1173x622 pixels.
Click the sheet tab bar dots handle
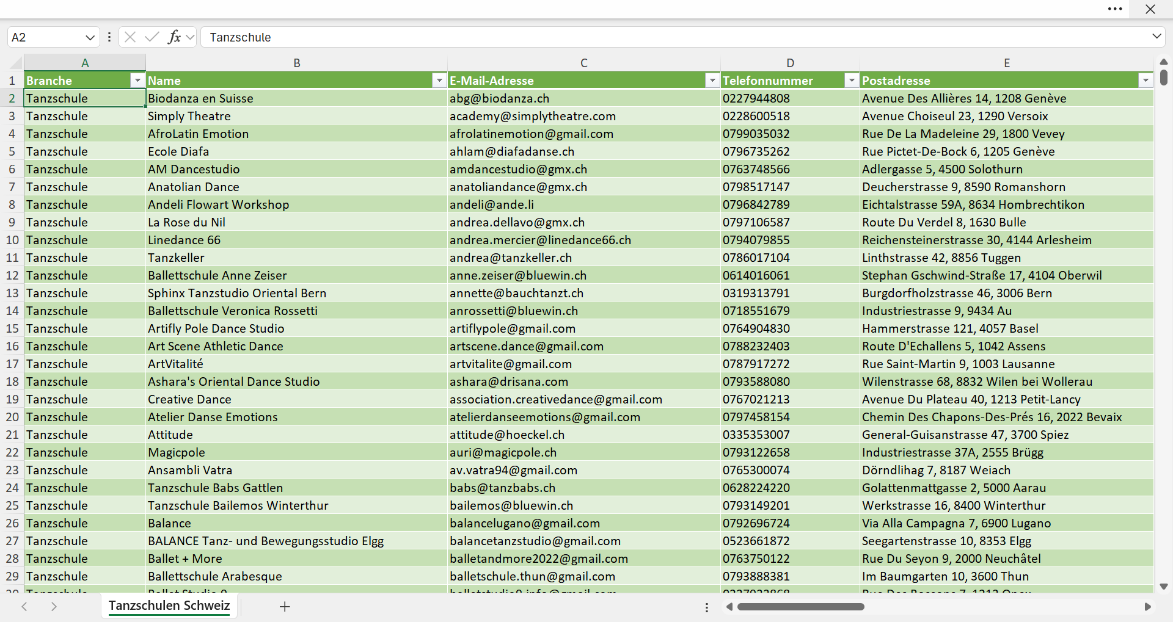point(707,607)
